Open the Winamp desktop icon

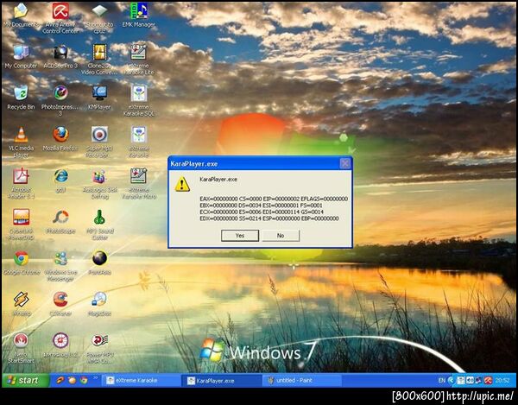21,304
